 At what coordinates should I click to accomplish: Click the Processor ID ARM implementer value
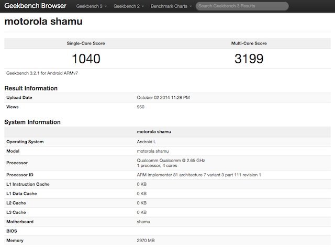tap(198, 175)
